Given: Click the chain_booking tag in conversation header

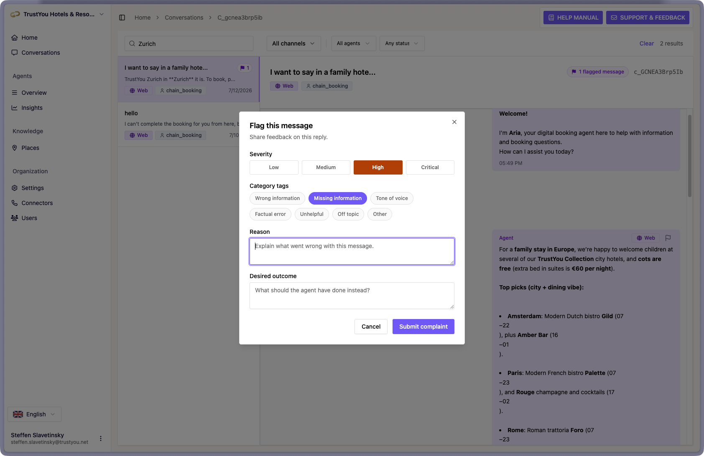Looking at the screenshot, I should click(x=327, y=86).
